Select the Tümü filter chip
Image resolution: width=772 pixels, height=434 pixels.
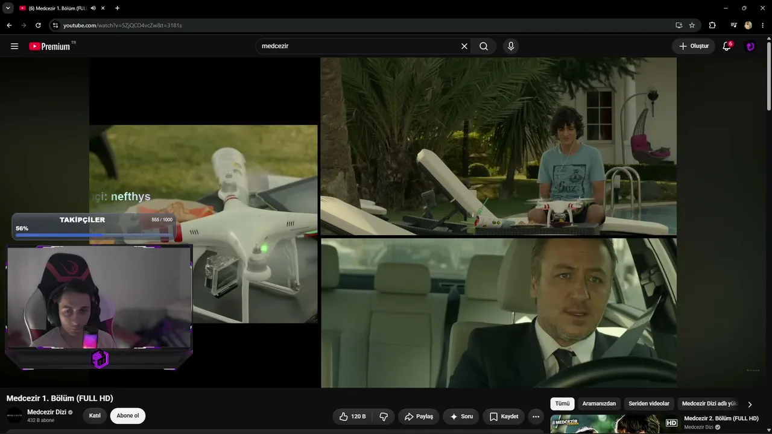(x=562, y=404)
